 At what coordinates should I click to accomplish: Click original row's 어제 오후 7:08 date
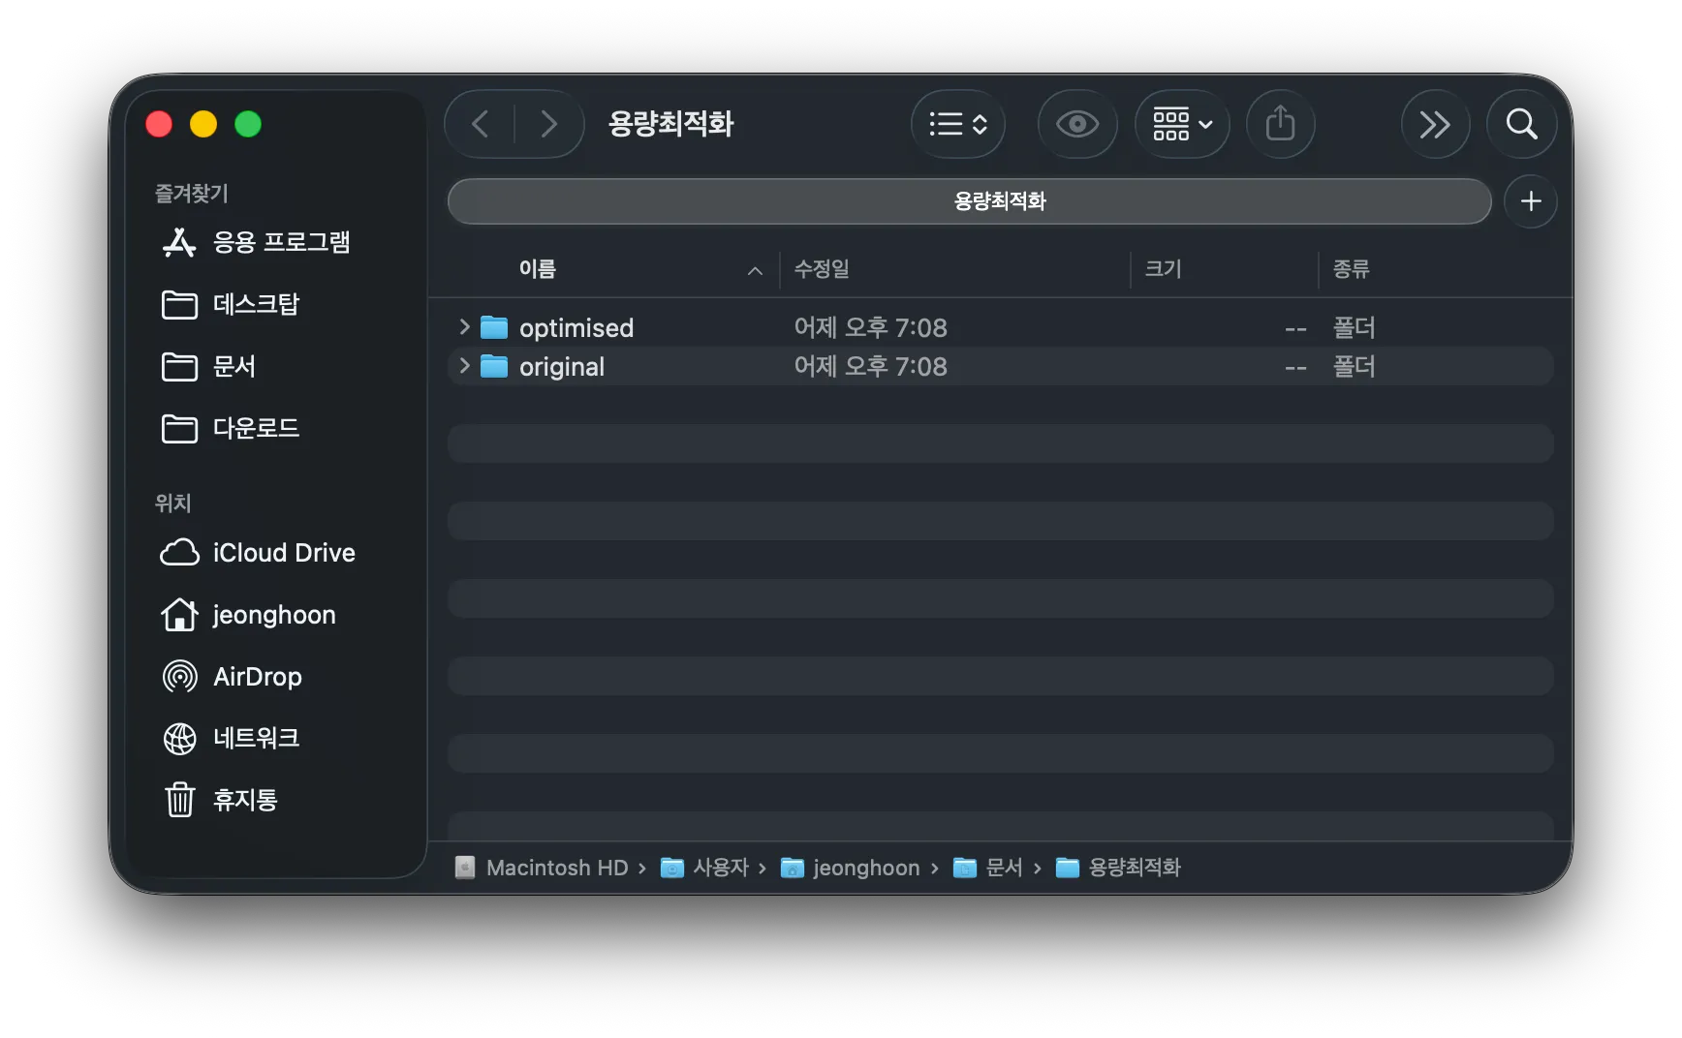[871, 366]
